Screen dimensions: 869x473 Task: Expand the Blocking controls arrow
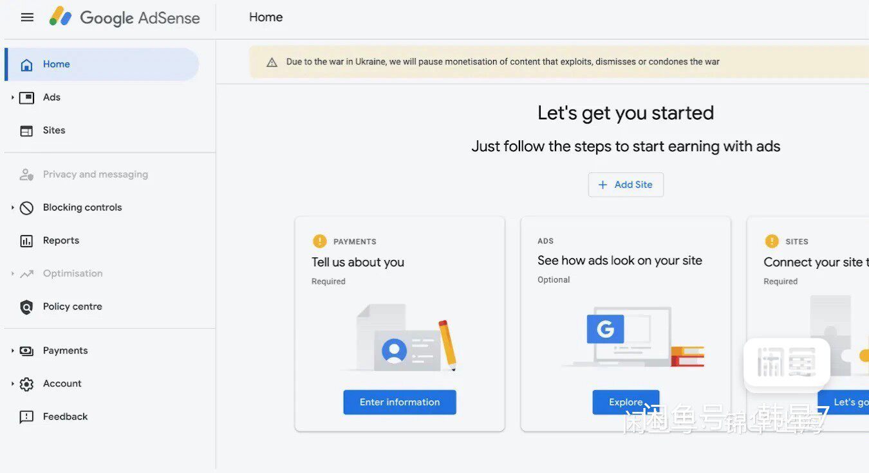tap(12, 208)
